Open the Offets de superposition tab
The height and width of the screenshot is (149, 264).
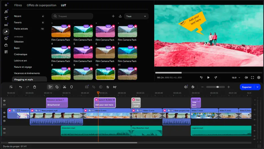41,5
